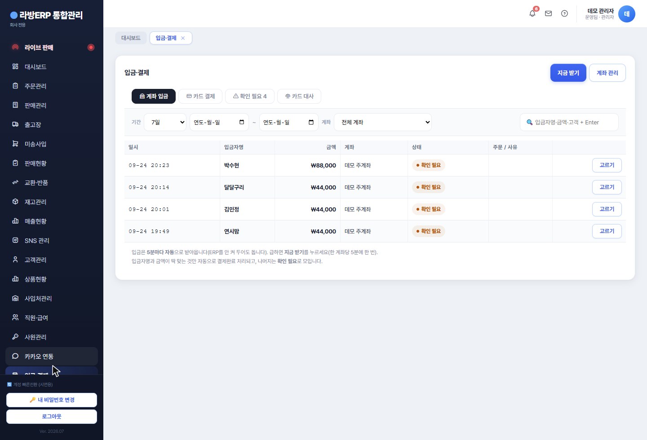Viewport: 647px width, 440px height.
Task: Click 확인 필요 status badge for 달달구리
Action: [429, 187]
